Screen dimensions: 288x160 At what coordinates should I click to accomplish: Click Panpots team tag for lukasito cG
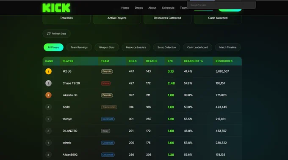(x=107, y=95)
